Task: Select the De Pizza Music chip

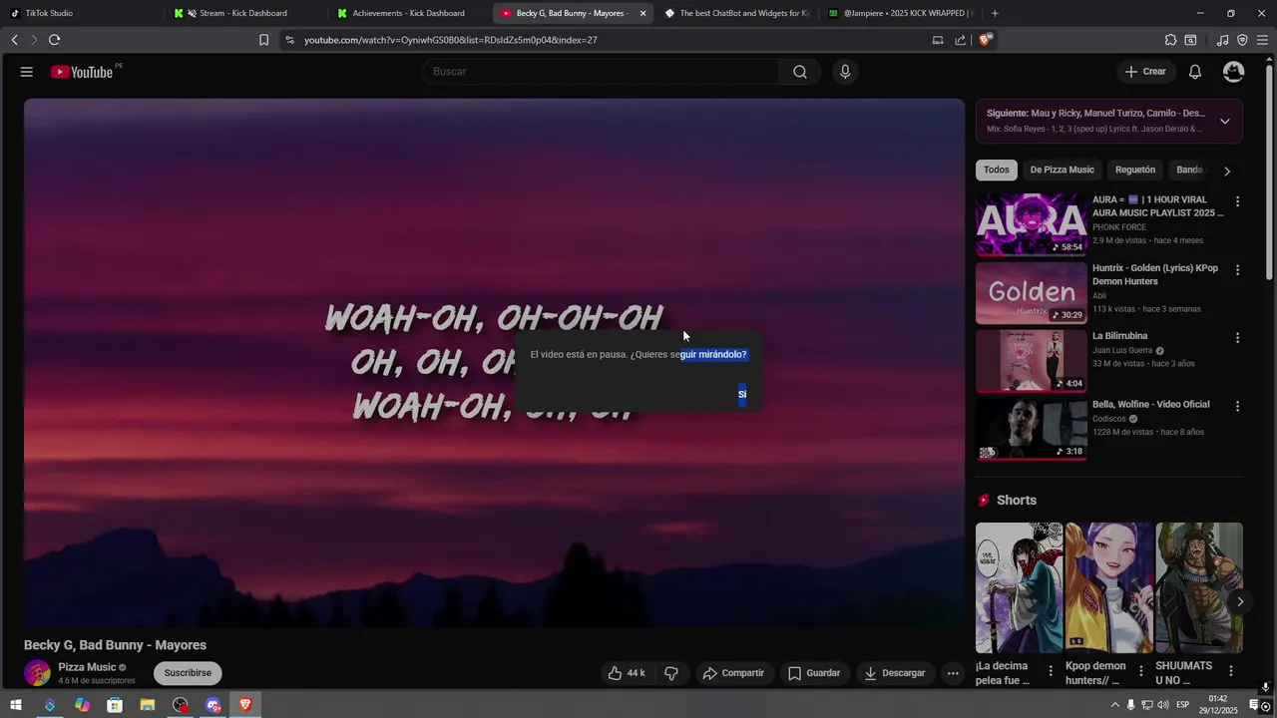Action: tap(1062, 170)
